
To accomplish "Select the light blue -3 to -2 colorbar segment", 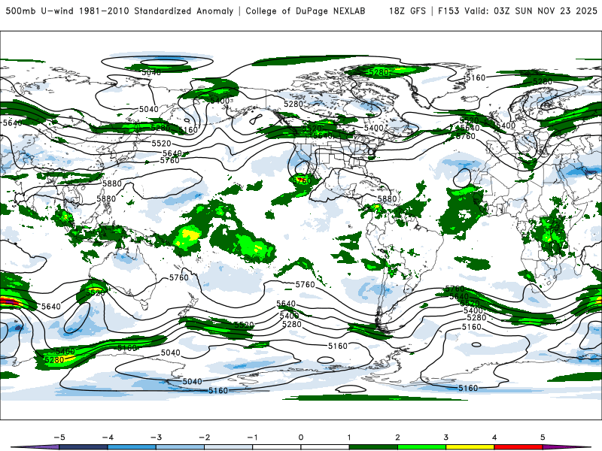I will click(x=180, y=447).
